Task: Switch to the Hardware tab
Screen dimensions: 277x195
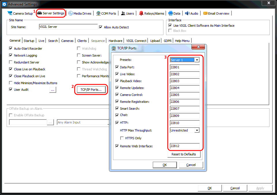Action: [x=115, y=41]
